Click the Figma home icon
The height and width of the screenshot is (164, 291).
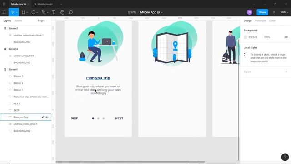(4, 4)
